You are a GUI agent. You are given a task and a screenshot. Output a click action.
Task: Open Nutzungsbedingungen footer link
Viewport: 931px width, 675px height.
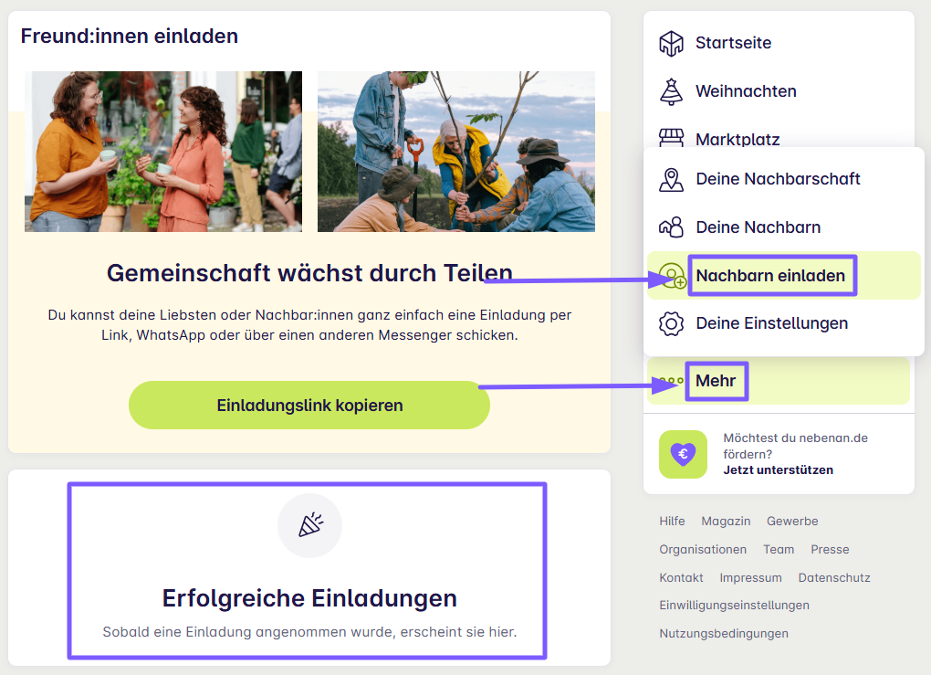point(723,633)
